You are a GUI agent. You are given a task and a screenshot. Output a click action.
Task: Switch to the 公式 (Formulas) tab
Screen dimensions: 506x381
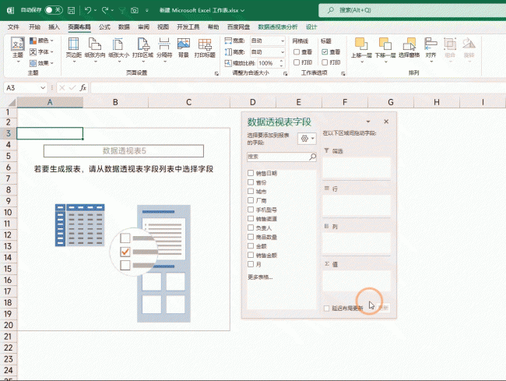(104, 27)
